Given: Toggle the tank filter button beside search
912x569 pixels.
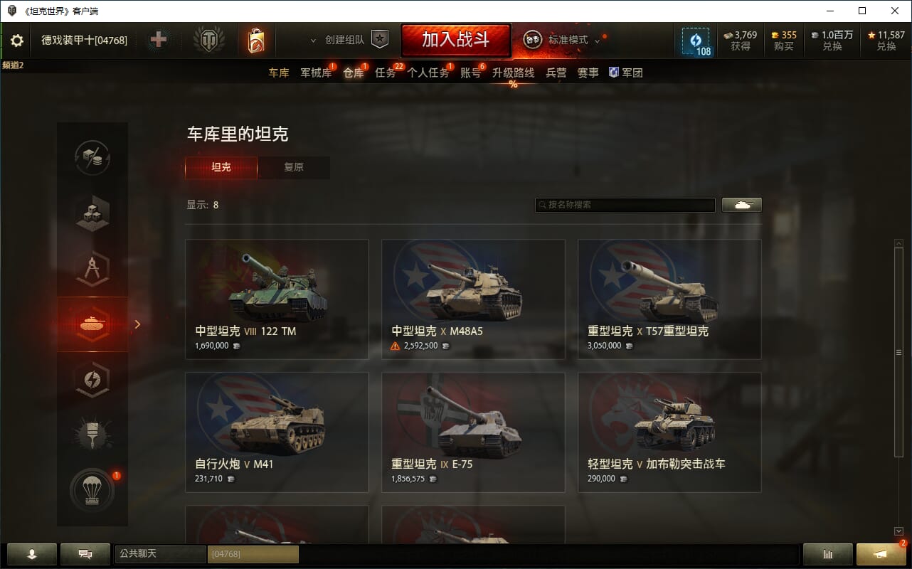Looking at the screenshot, I should [x=742, y=205].
